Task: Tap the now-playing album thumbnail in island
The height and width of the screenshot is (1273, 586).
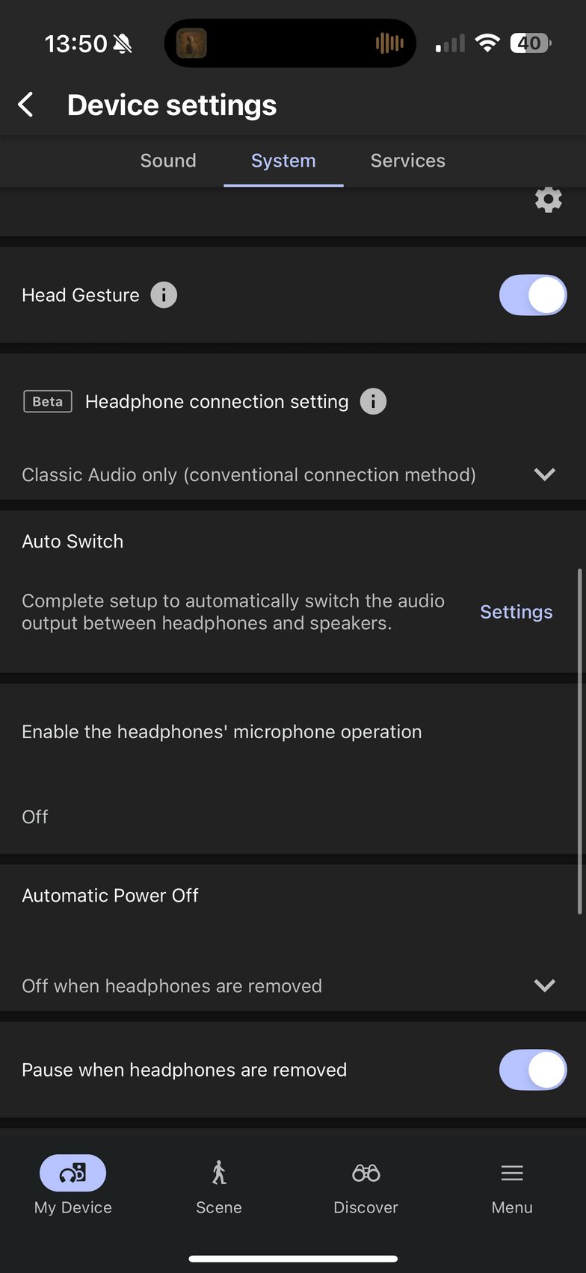Action: [x=191, y=43]
